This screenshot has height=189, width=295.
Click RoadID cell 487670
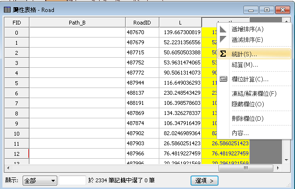coord(142,32)
